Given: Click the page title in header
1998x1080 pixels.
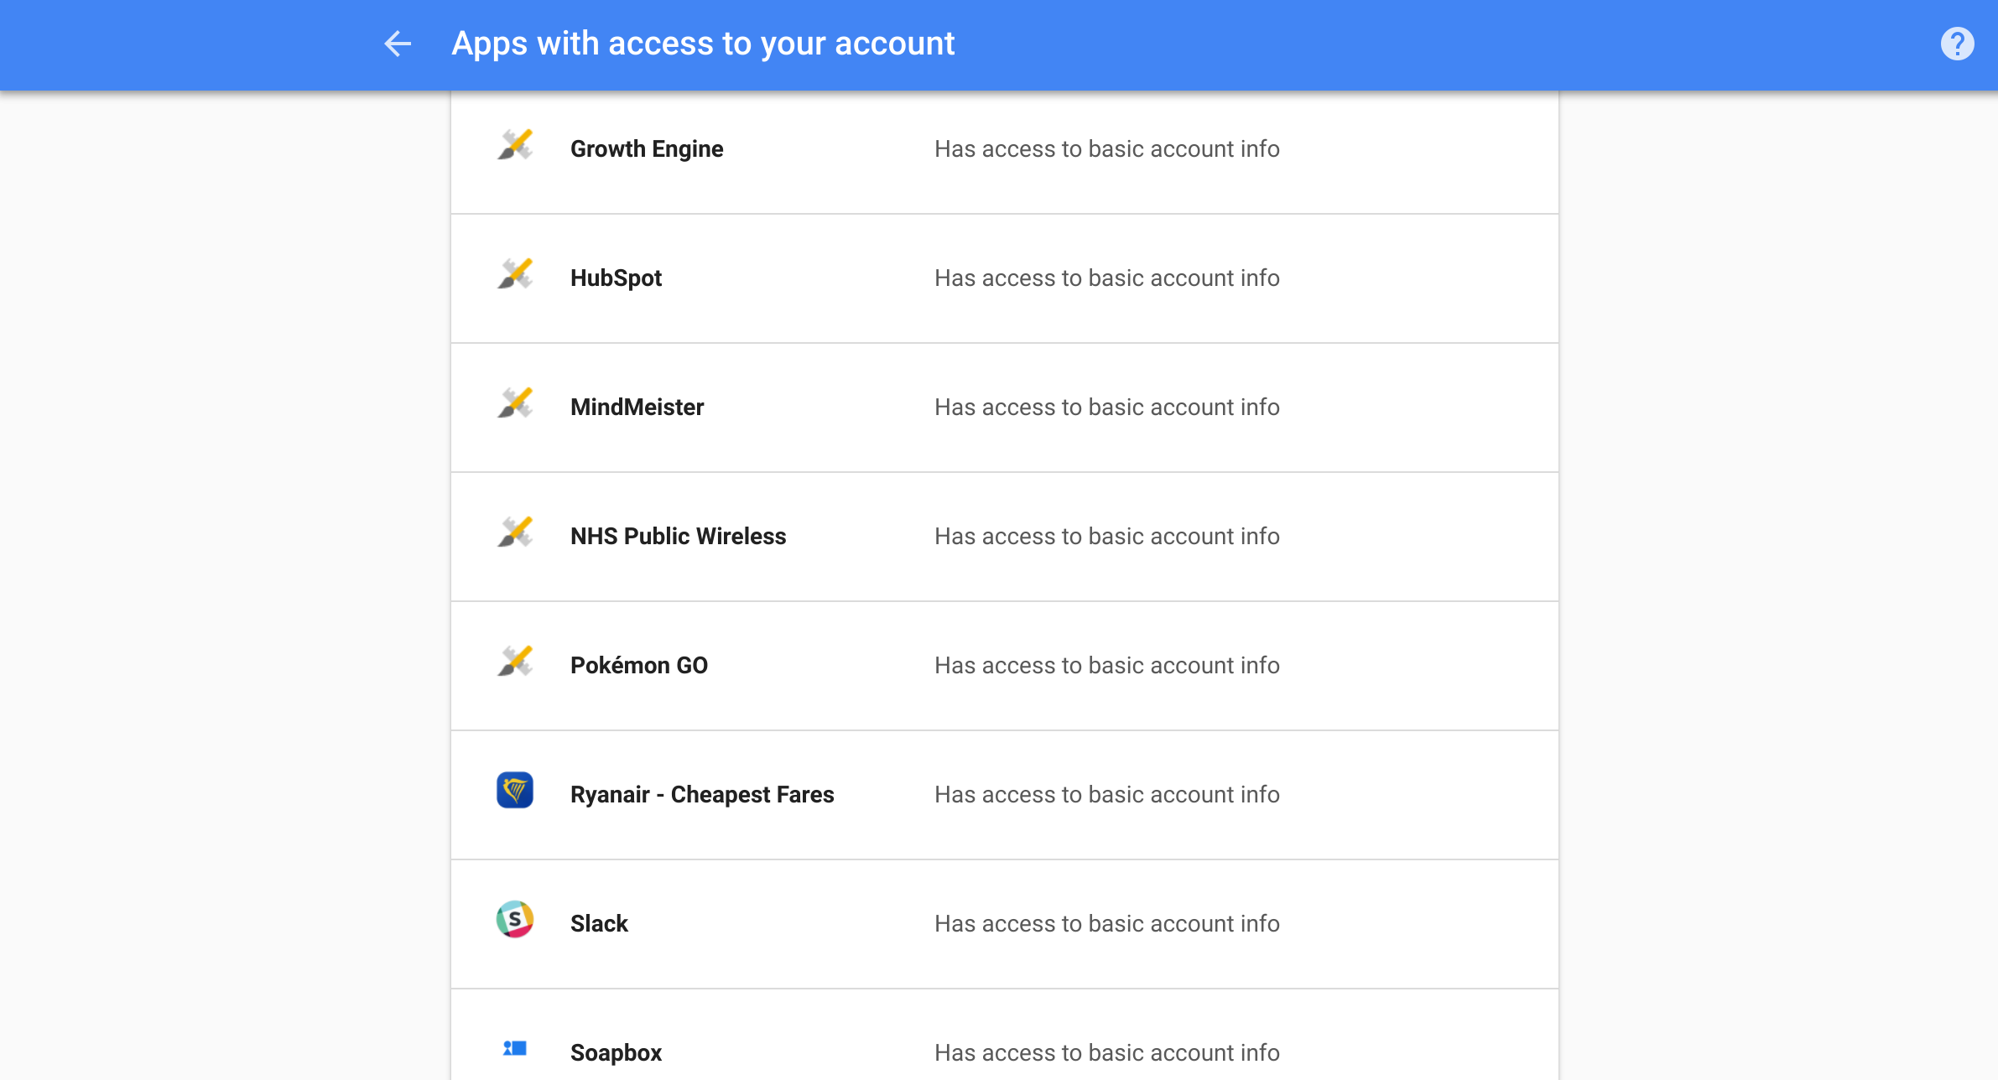Looking at the screenshot, I should click(703, 44).
